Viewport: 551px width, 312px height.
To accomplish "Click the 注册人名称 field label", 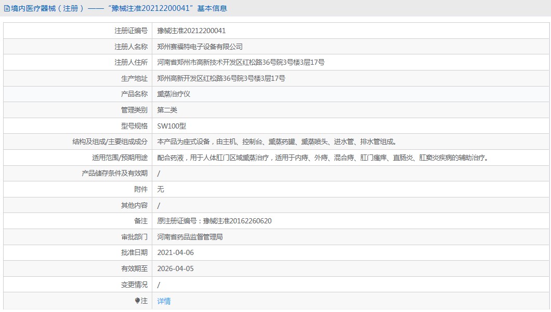I will 130,47.
